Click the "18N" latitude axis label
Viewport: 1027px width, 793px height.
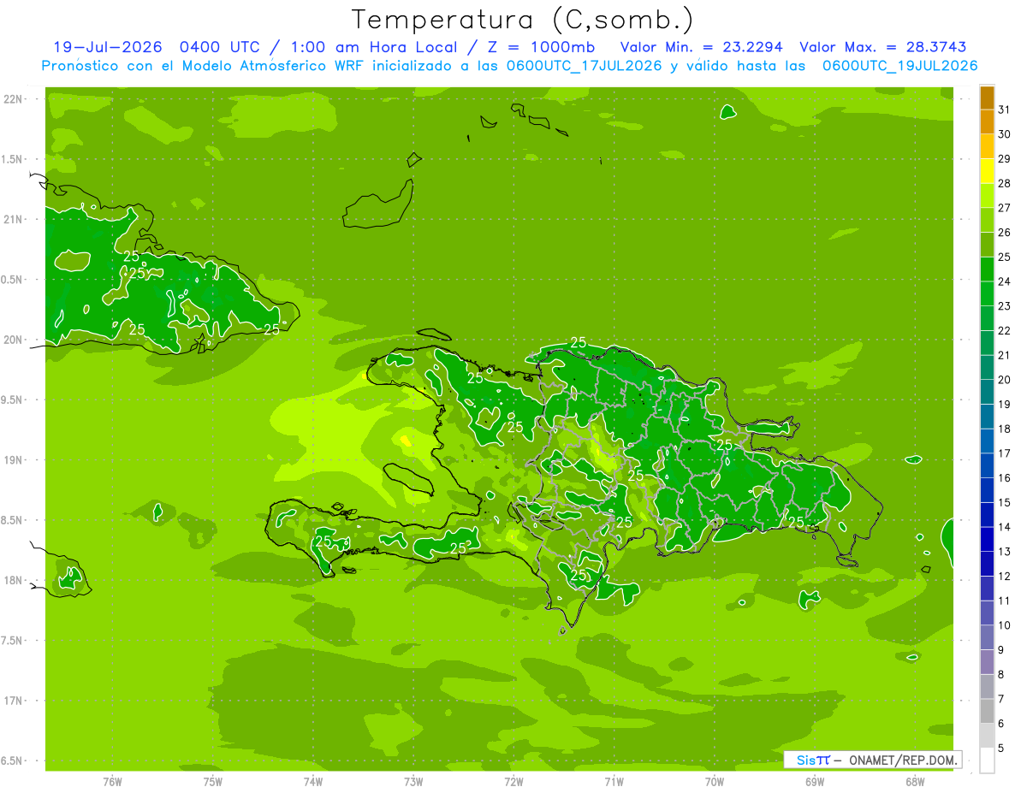pos(14,580)
